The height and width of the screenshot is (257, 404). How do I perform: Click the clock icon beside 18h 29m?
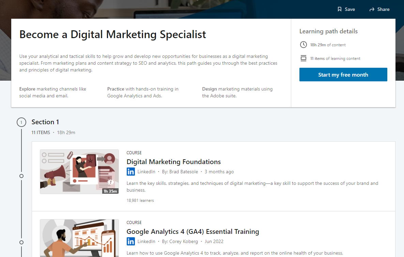pos(304,45)
